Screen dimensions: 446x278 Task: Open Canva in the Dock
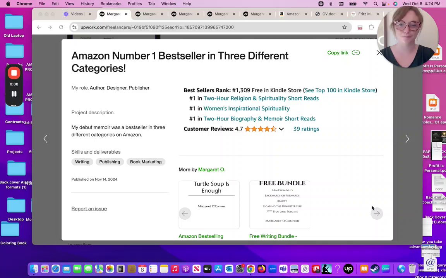point(386,268)
